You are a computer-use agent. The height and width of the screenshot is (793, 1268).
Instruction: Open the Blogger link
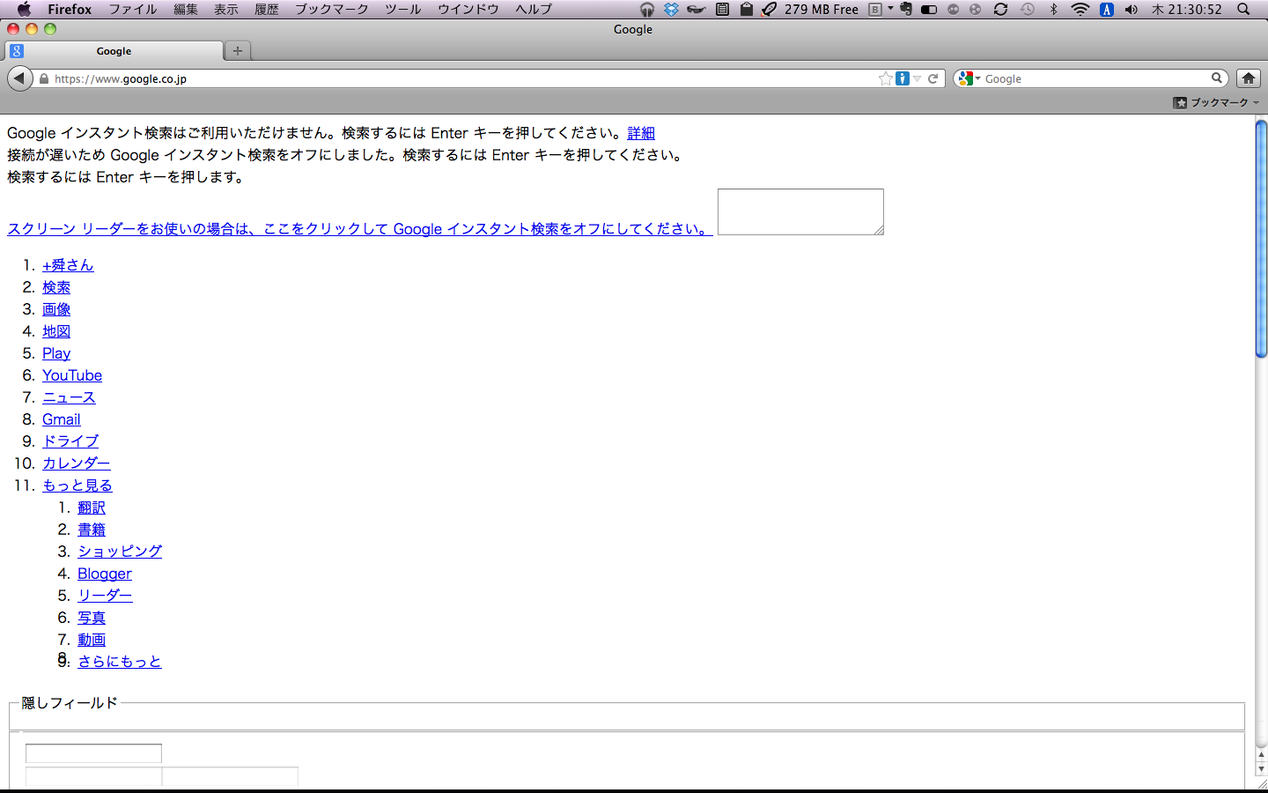[105, 574]
